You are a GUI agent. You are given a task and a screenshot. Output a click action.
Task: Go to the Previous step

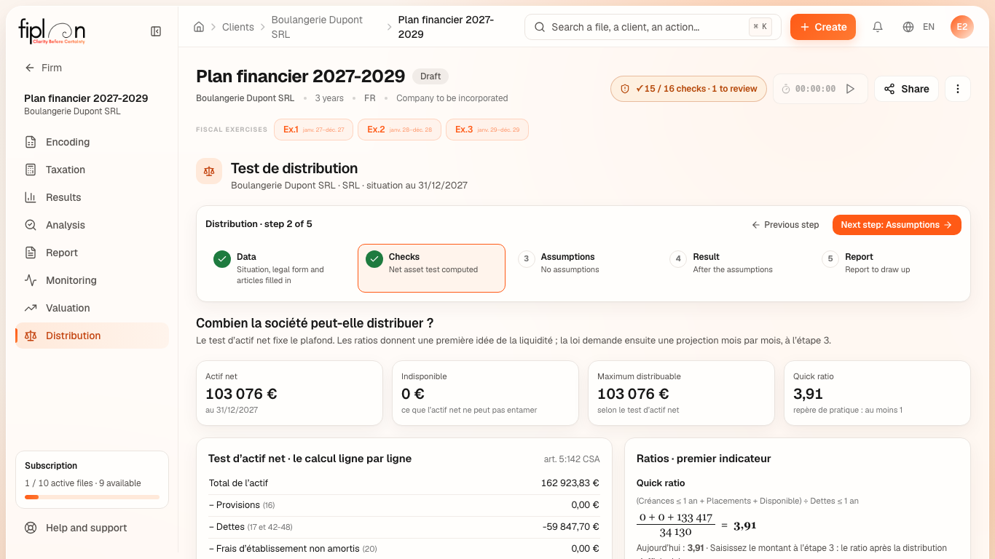click(x=785, y=225)
